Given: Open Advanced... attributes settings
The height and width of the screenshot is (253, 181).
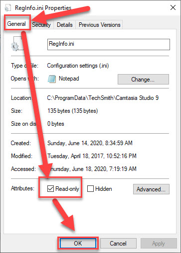Looking at the screenshot, I should coord(151,189).
